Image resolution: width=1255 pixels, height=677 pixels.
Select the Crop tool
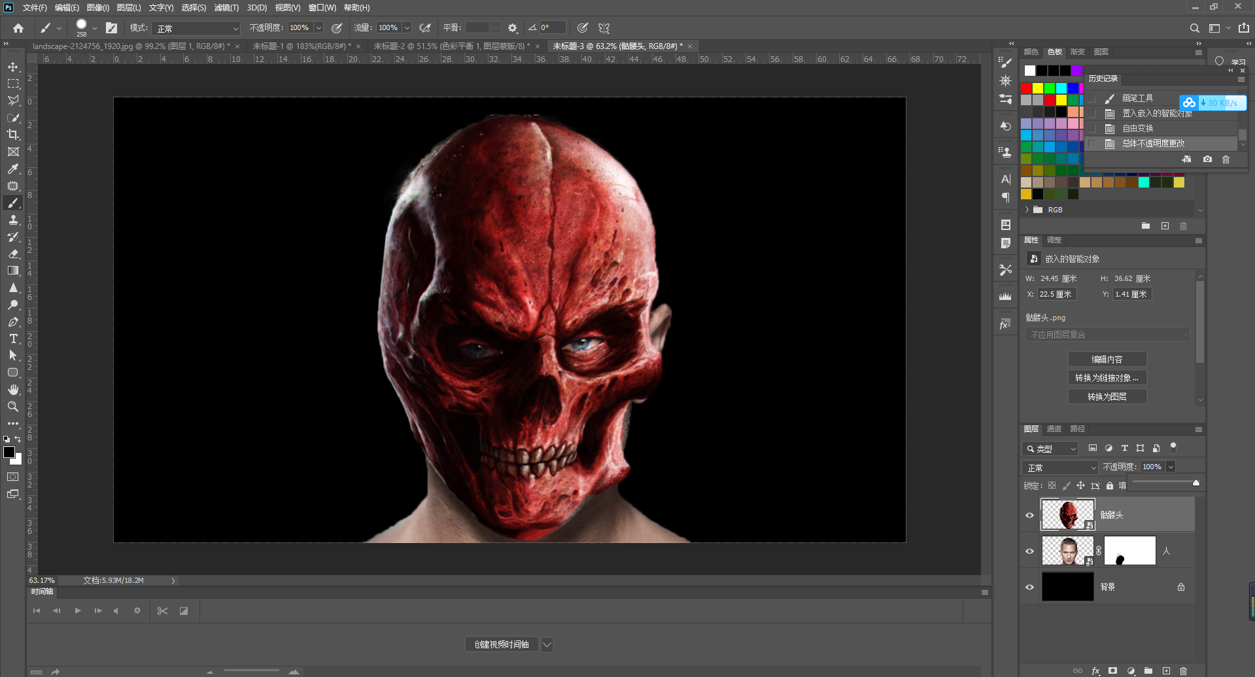(x=13, y=135)
